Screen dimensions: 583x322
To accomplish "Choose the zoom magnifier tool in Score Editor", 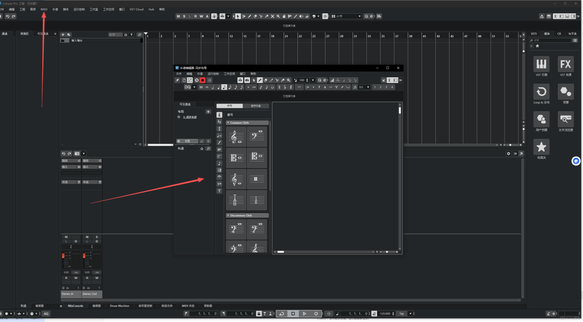I will tap(289, 80).
